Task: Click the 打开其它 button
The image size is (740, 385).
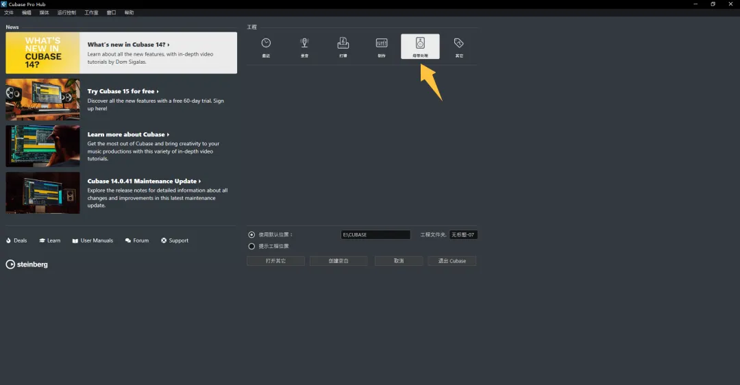Action: [x=275, y=261]
